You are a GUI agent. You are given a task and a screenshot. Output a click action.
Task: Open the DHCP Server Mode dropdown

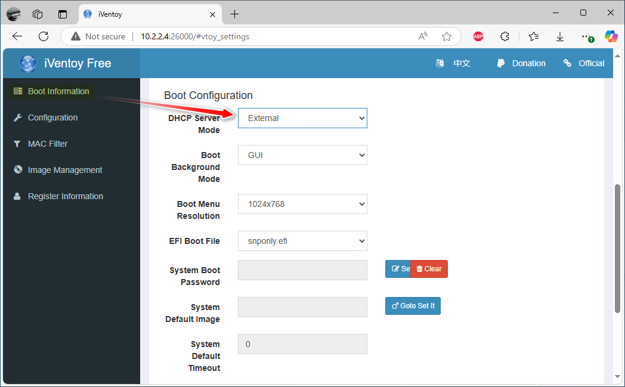(x=302, y=118)
